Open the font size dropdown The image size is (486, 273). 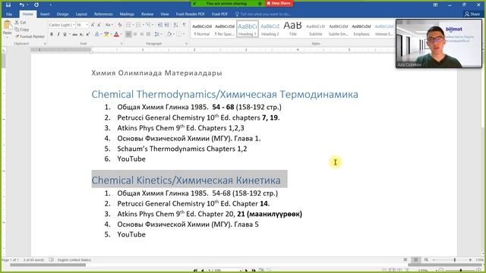click(87, 25)
